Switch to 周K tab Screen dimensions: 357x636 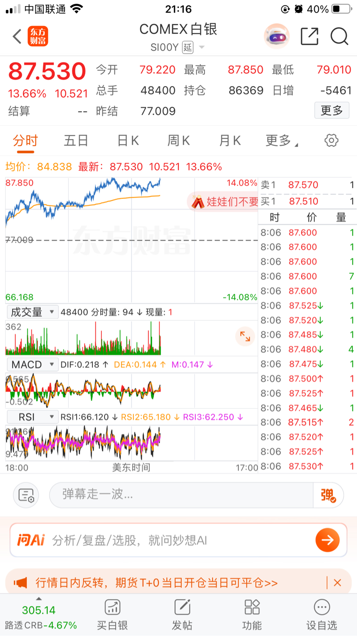tap(178, 141)
